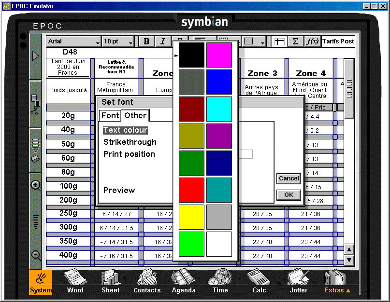Select the cyan colour swatch
The height and width of the screenshot is (302, 390).
point(219,109)
